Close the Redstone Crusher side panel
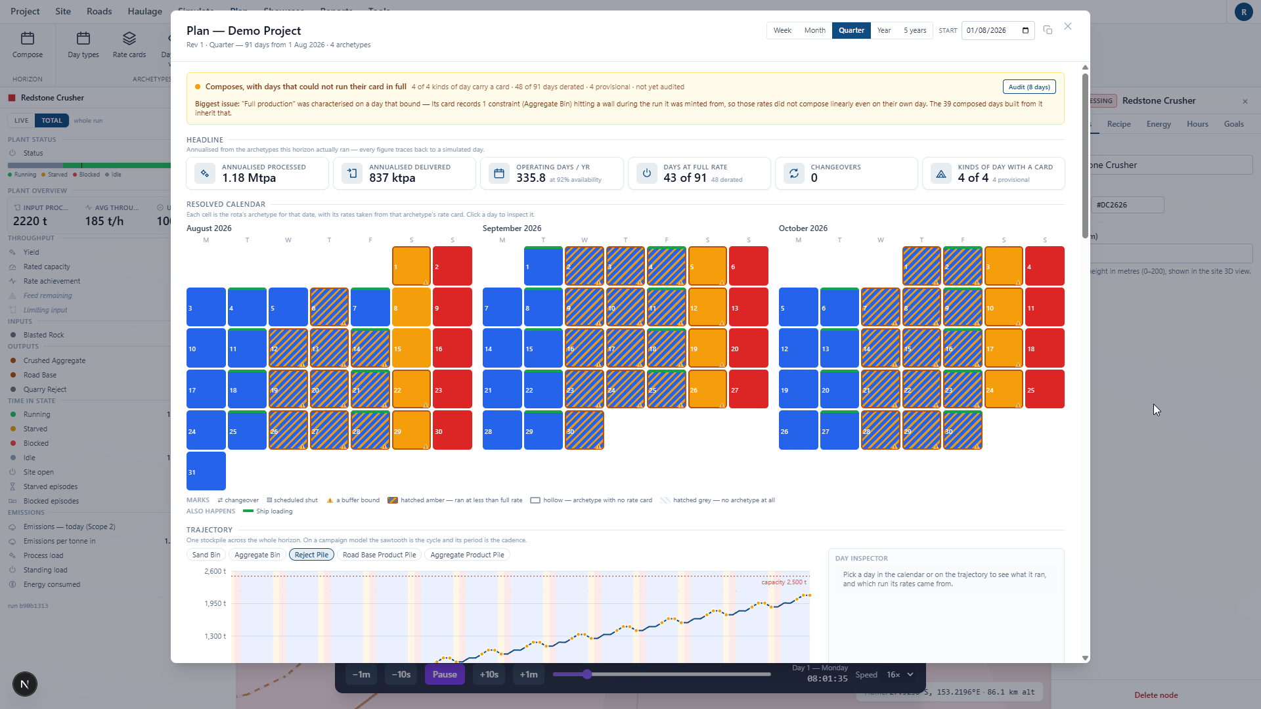Viewport: 1261px width, 709px height. point(1245,101)
